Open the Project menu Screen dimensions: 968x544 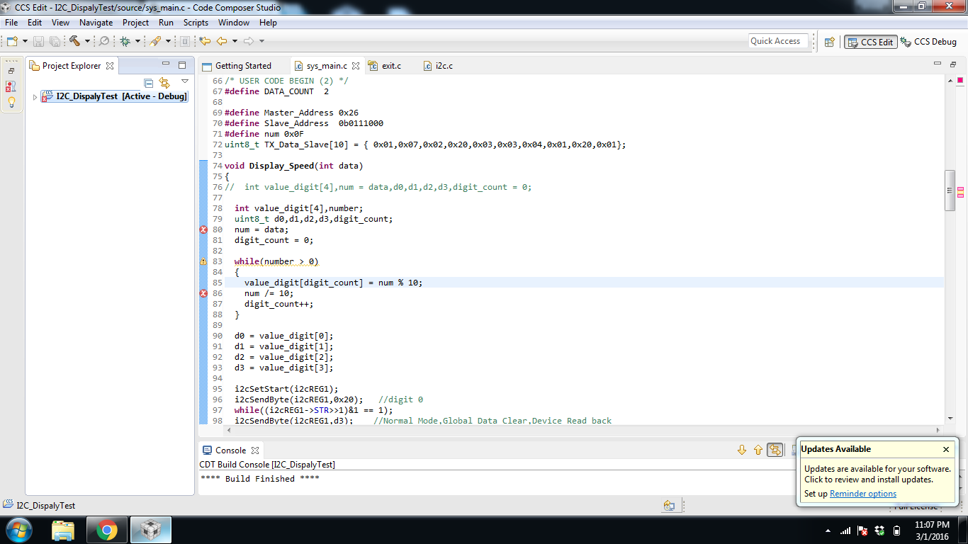click(x=135, y=23)
